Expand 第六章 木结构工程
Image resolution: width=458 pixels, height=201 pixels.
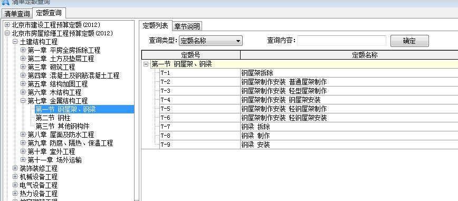[x=23, y=92]
